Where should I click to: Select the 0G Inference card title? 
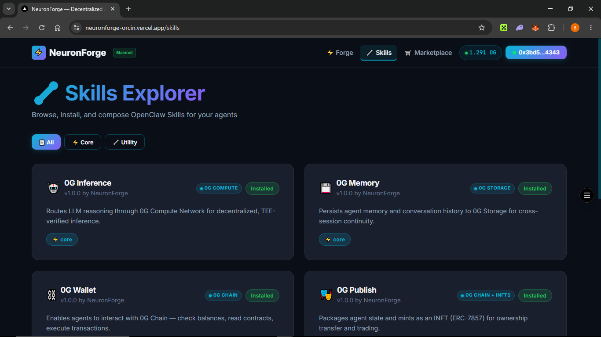pyautogui.click(x=88, y=183)
